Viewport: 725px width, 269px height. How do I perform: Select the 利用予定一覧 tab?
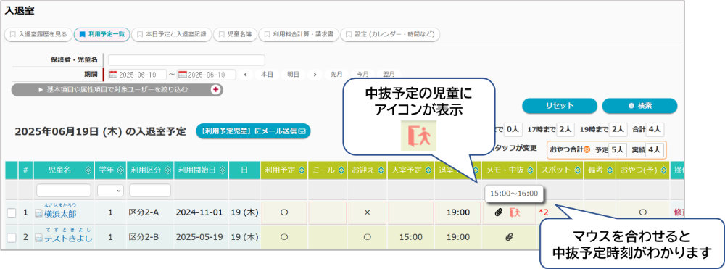coord(101,34)
